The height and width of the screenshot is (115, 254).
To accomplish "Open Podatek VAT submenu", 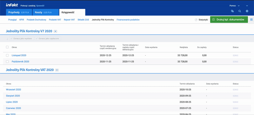I will click(x=55, y=20).
